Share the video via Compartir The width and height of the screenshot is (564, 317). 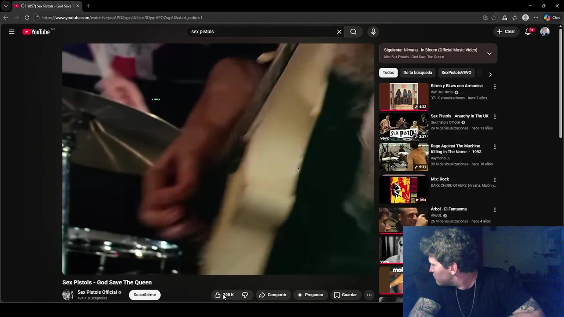click(273, 295)
